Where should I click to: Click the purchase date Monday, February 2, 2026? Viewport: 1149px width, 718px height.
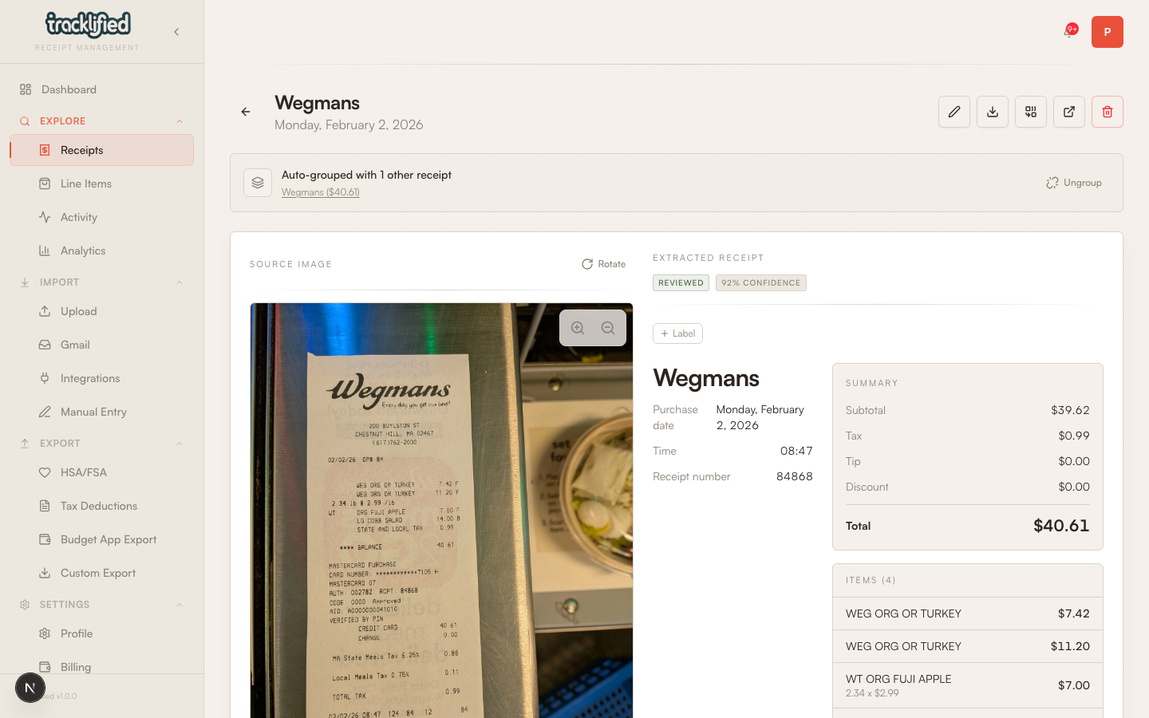[x=760, y=417]
